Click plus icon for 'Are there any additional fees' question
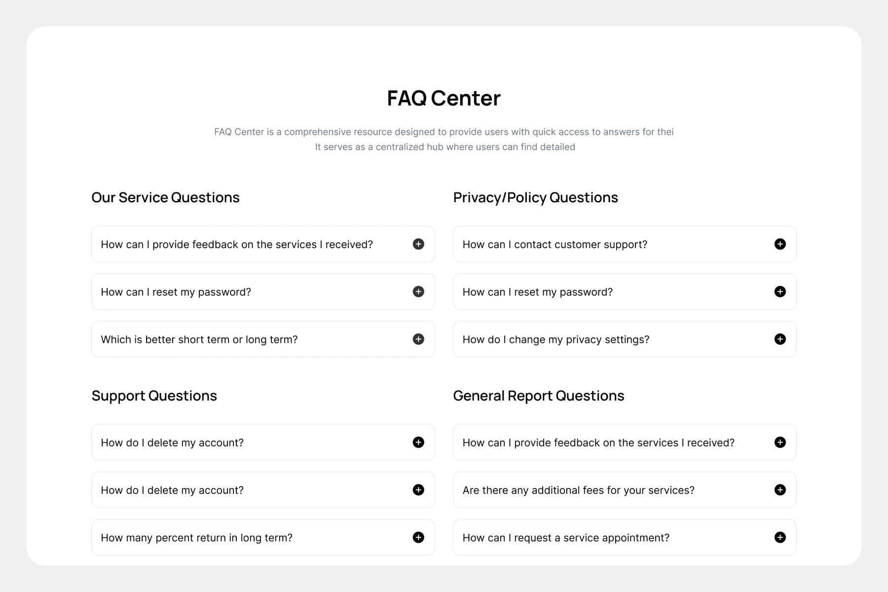888x592 pixels. (780, 490)
